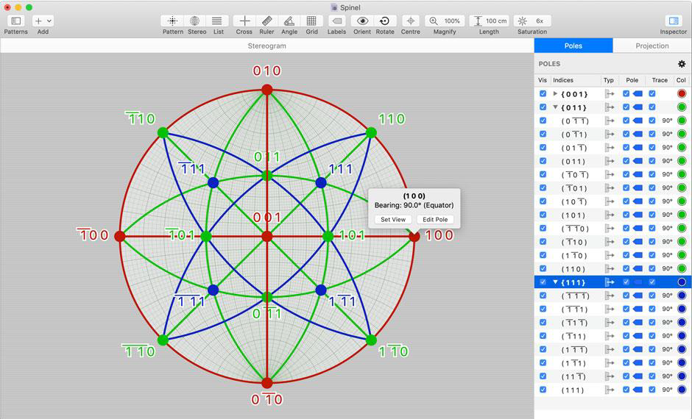Screen dimensions: 692x419
Task: Select the (1 1 0) list row
Action: pyautogui.click(x=612, y=268)
